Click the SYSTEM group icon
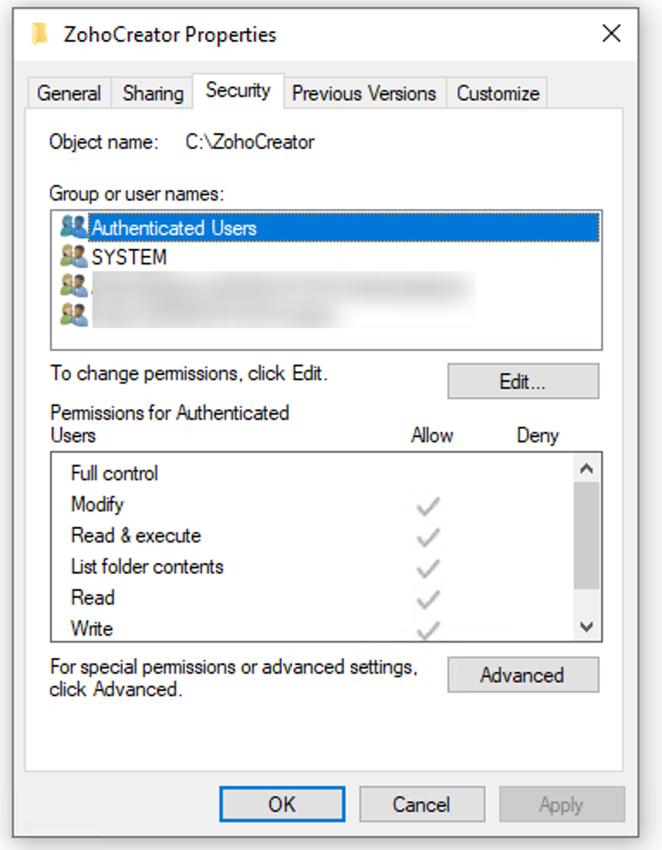 (x=74, y=257)
